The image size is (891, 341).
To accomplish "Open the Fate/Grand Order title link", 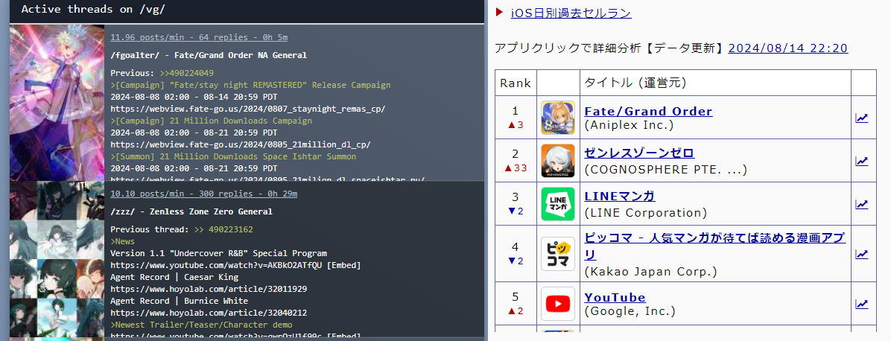I will coord(648,112).
